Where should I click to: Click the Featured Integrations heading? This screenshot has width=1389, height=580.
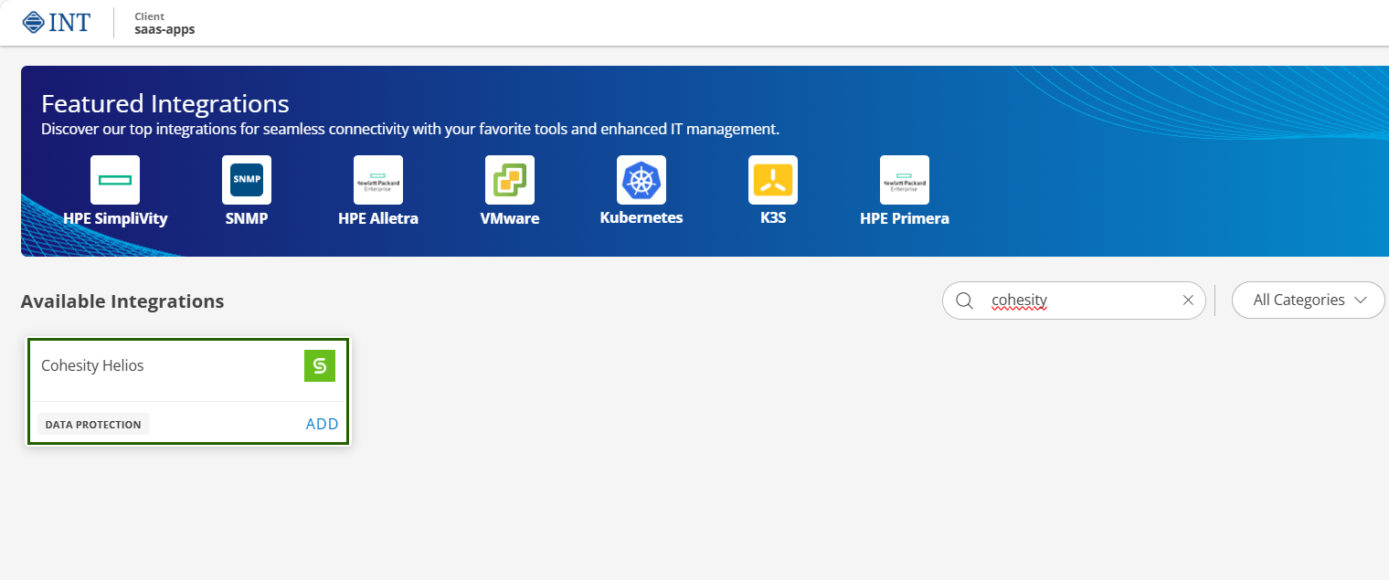tap(165, 103)
